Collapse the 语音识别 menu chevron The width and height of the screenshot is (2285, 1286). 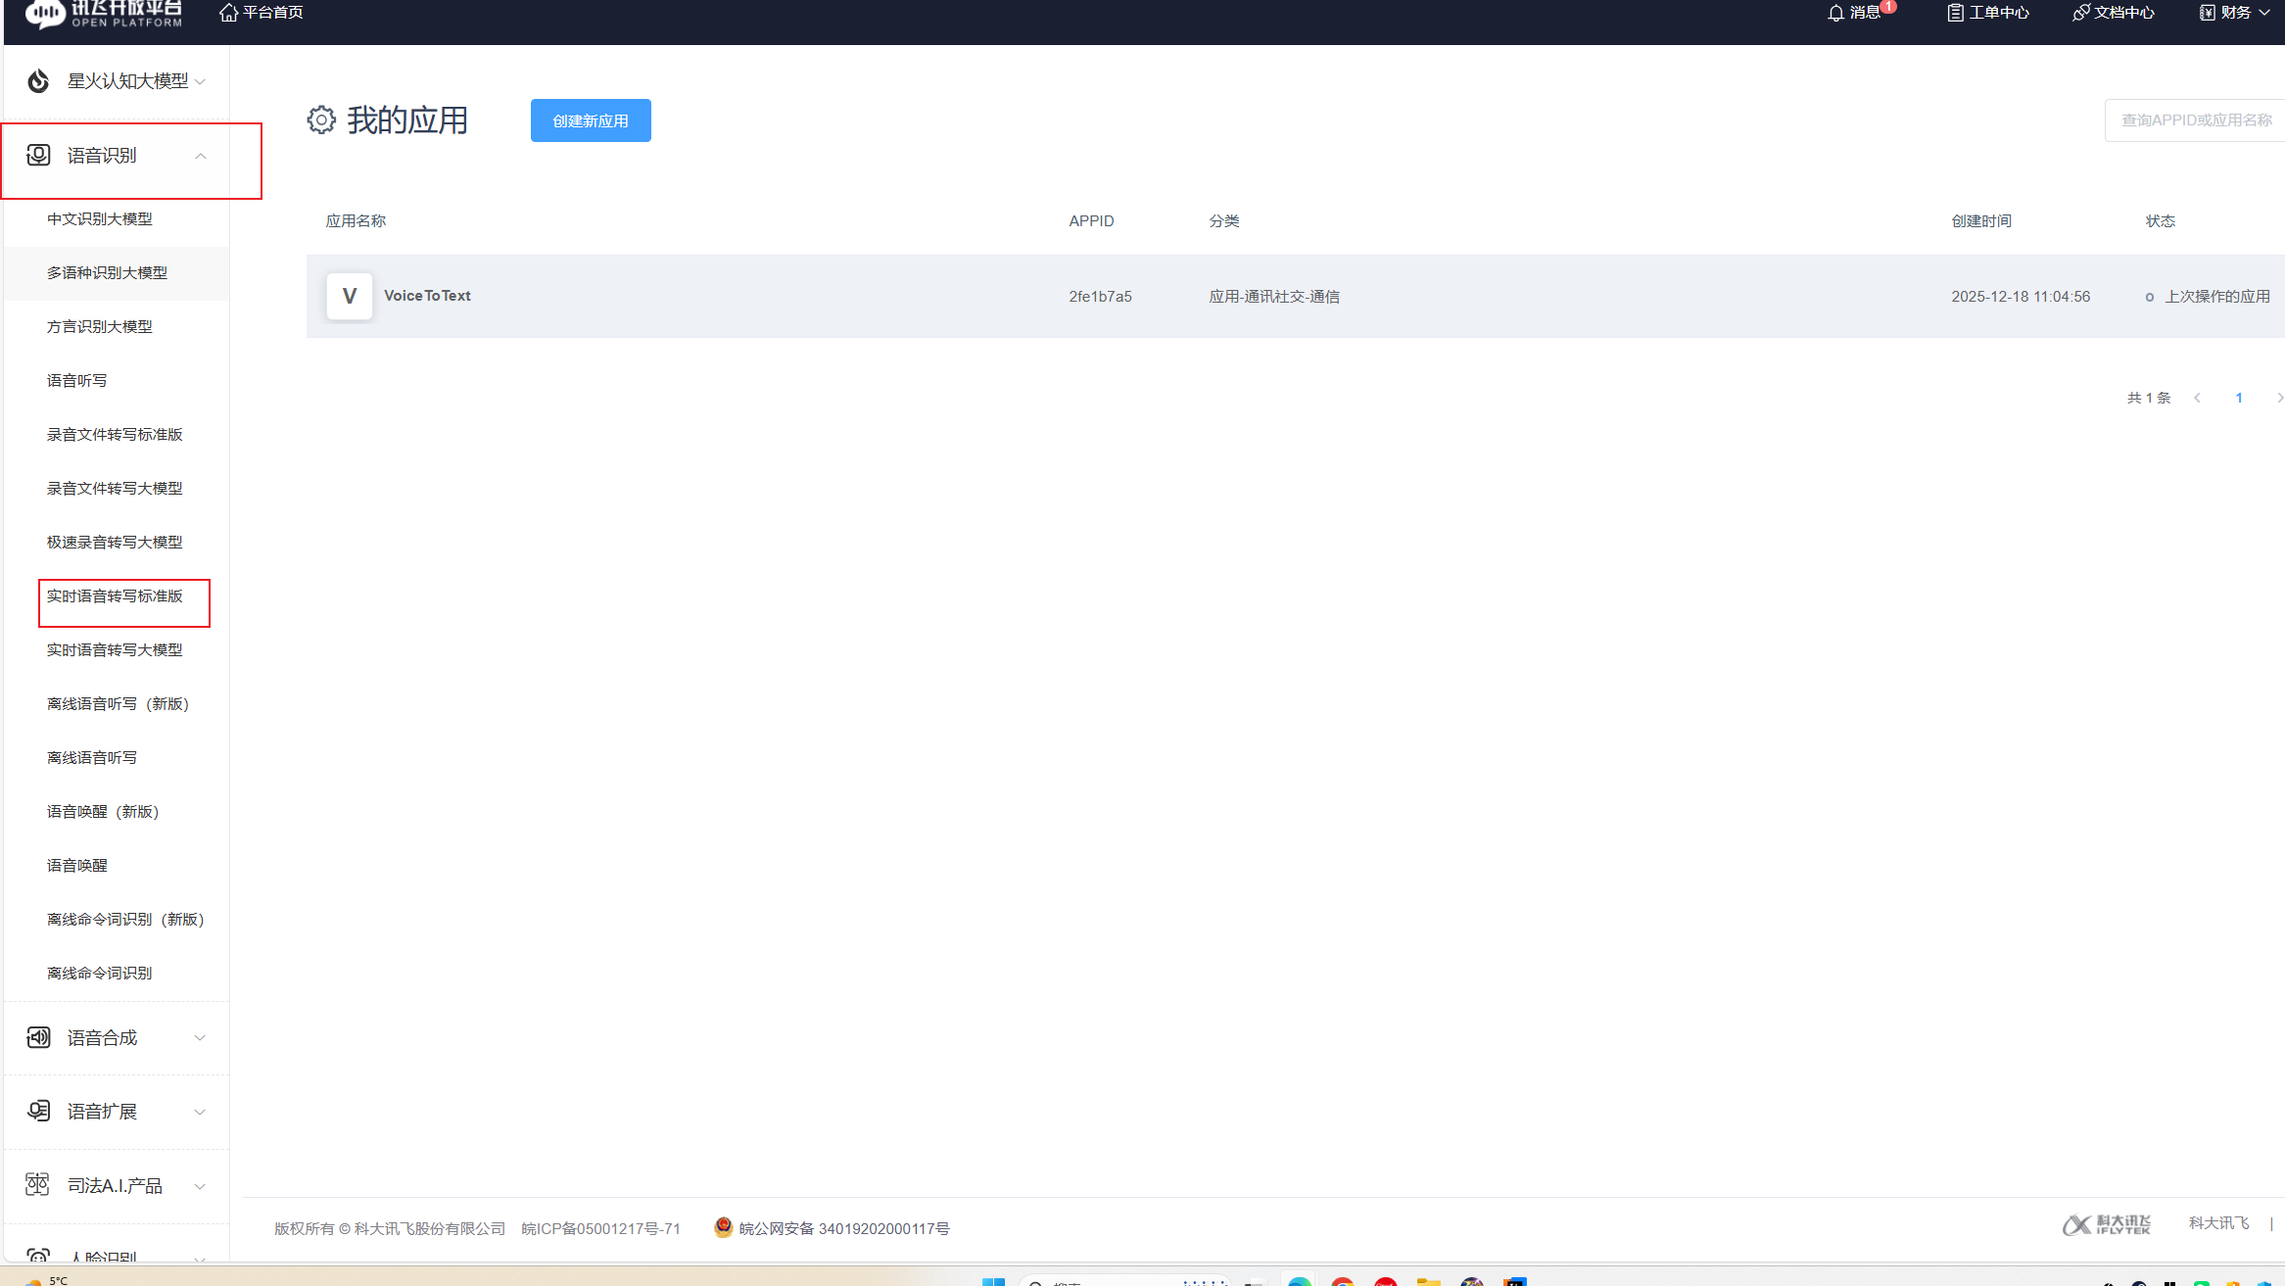tap(201, 157)
